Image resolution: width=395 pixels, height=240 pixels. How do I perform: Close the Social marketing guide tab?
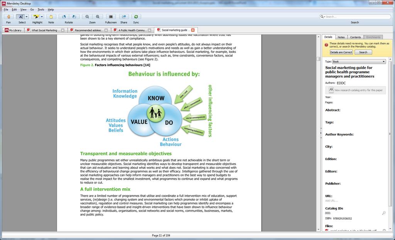pyautogui.click(x=193, y=30)
